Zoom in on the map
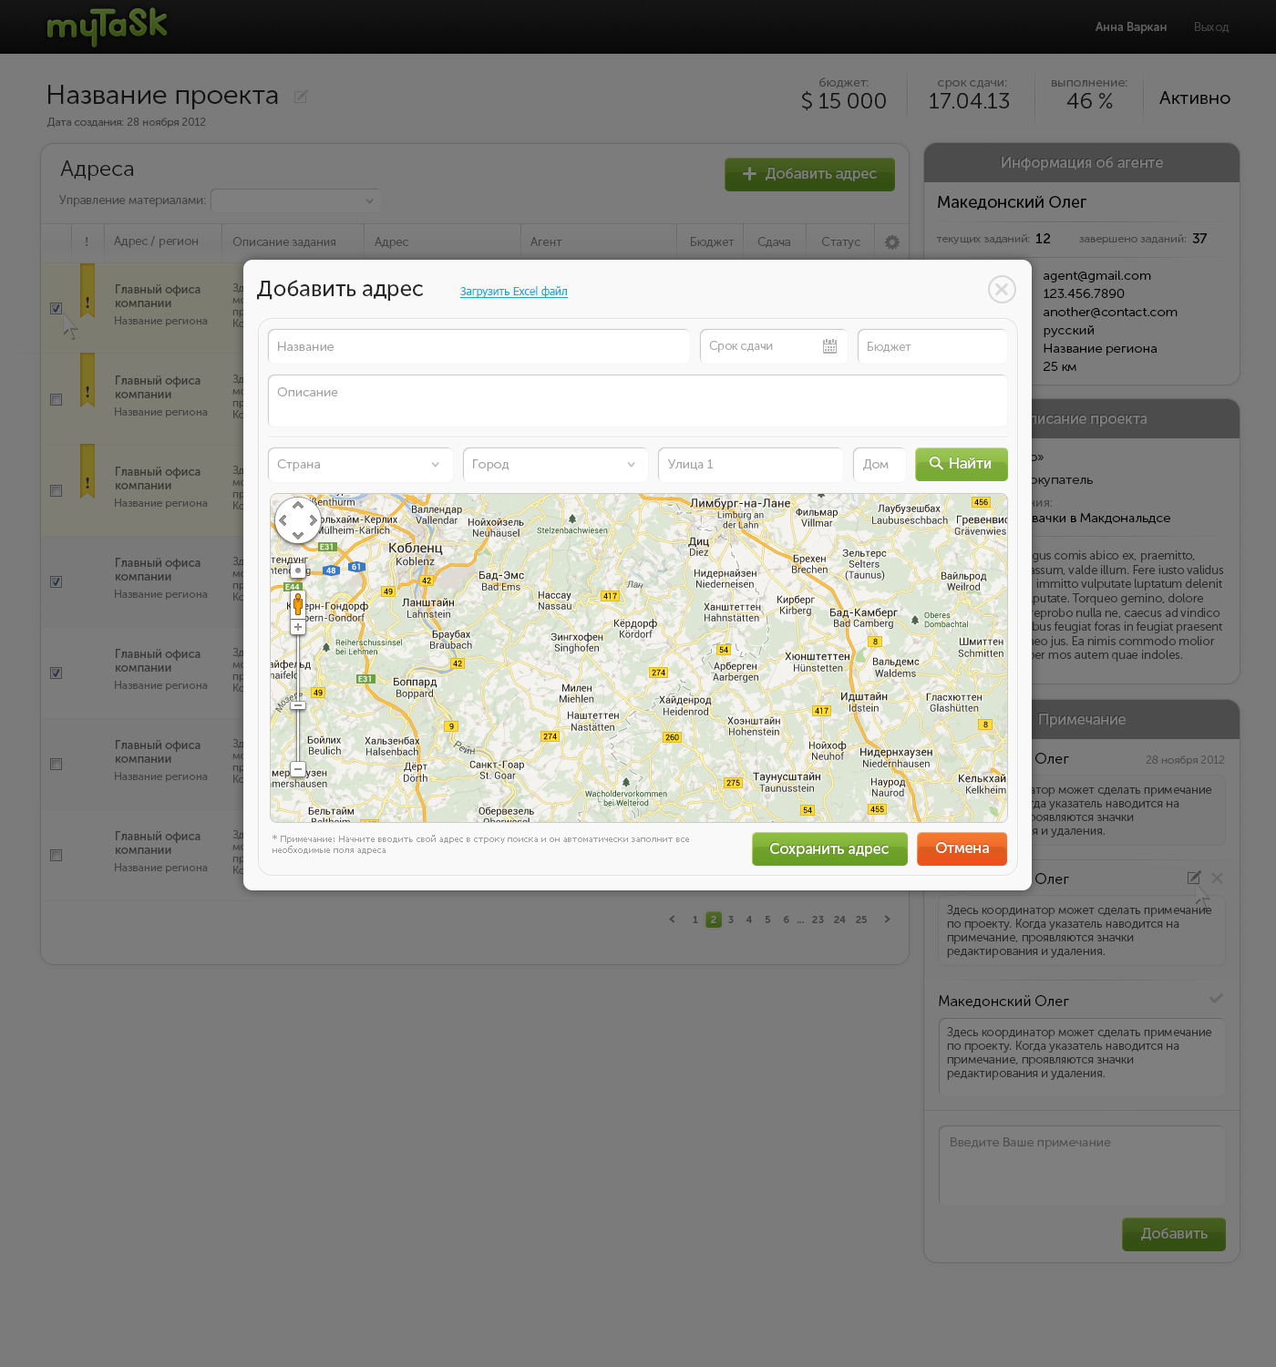The width and height of the screenshot is (1276, 1367). (x=298, y=627)
